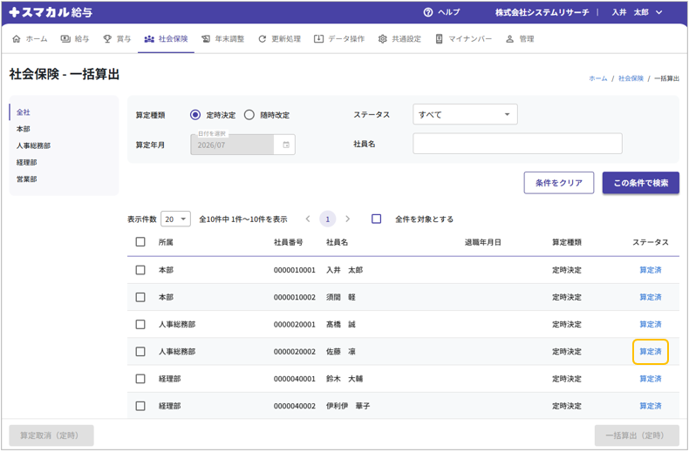Open the 共通設定 gear navigation item
Screen dimensions: 689x452
pyautogui.click(x=399, y=39)
